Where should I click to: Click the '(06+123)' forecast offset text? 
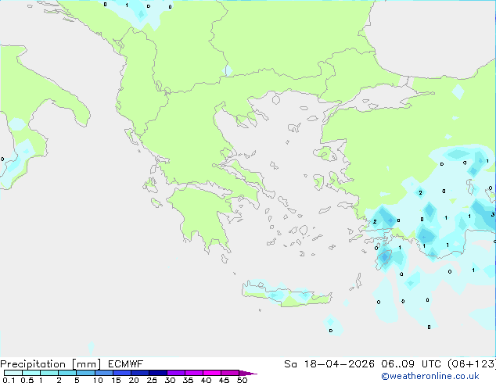point(472,364)
